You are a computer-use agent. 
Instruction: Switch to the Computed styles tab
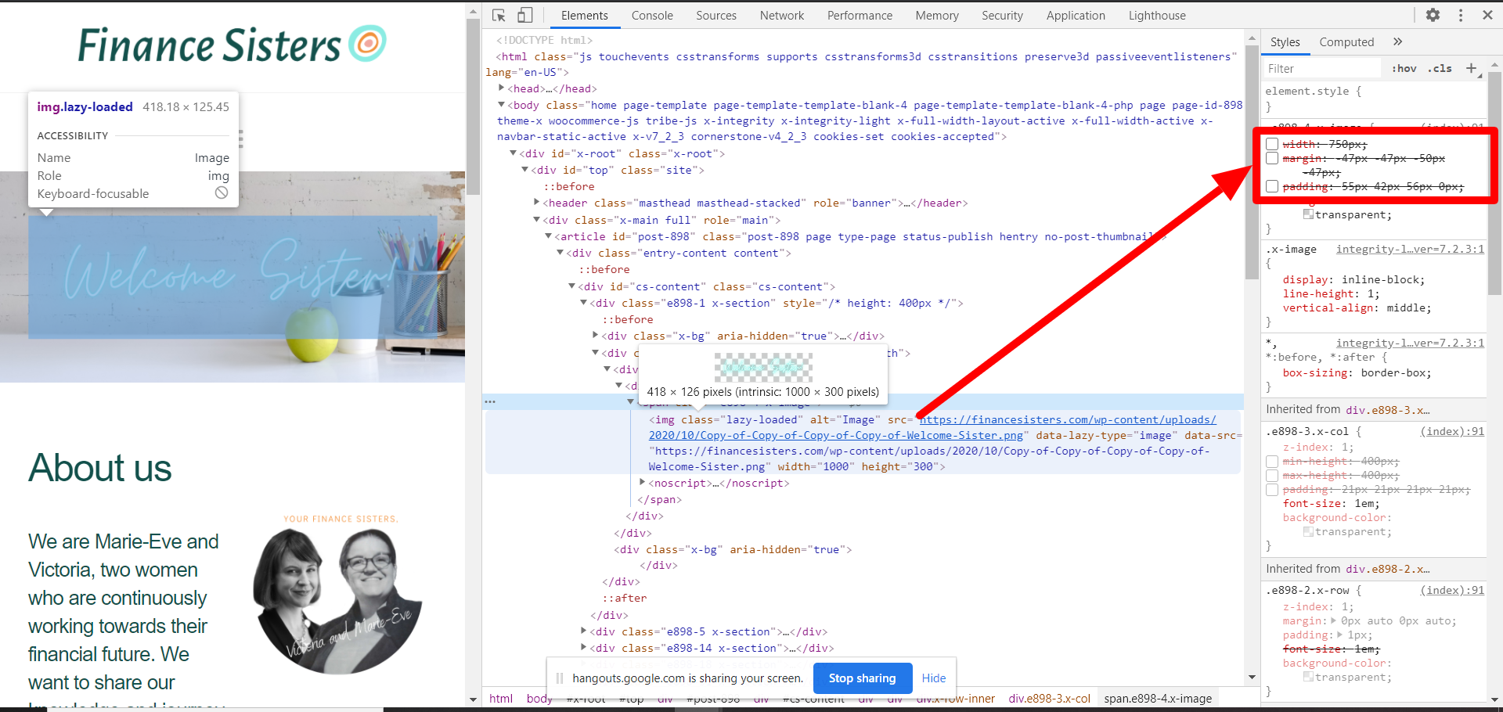tap(1346, 42)
